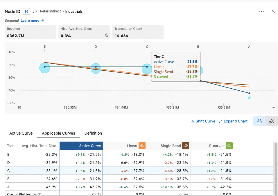The image size is (278, 196).
Task: Open the Definition tab
Action: (93, 133)
